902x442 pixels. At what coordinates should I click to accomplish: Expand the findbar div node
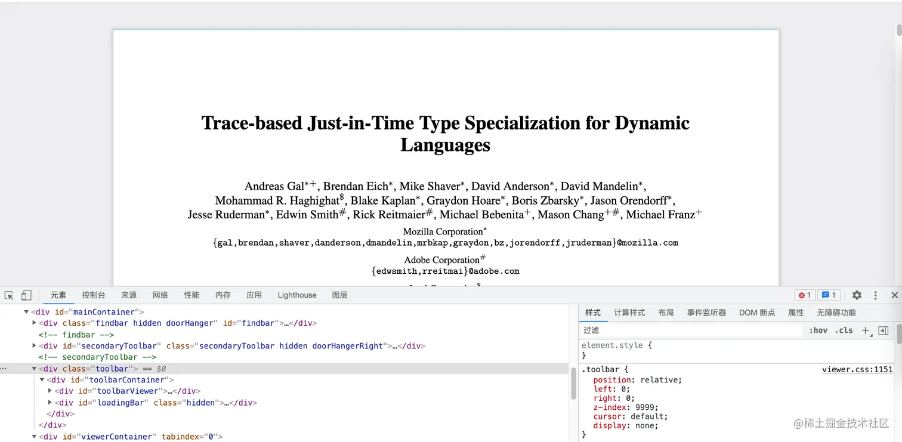pos(34,323)
